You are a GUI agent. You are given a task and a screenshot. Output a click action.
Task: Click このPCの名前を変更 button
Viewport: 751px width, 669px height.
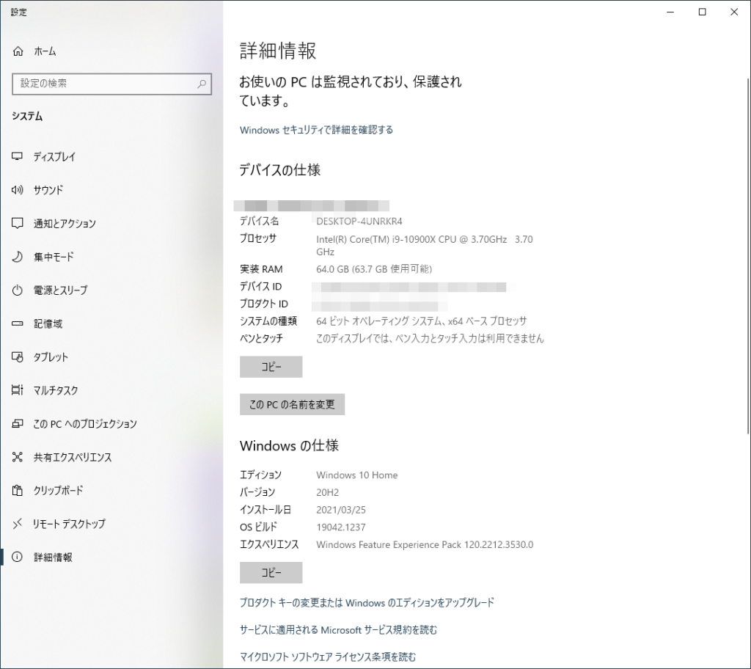coord(292,405)
